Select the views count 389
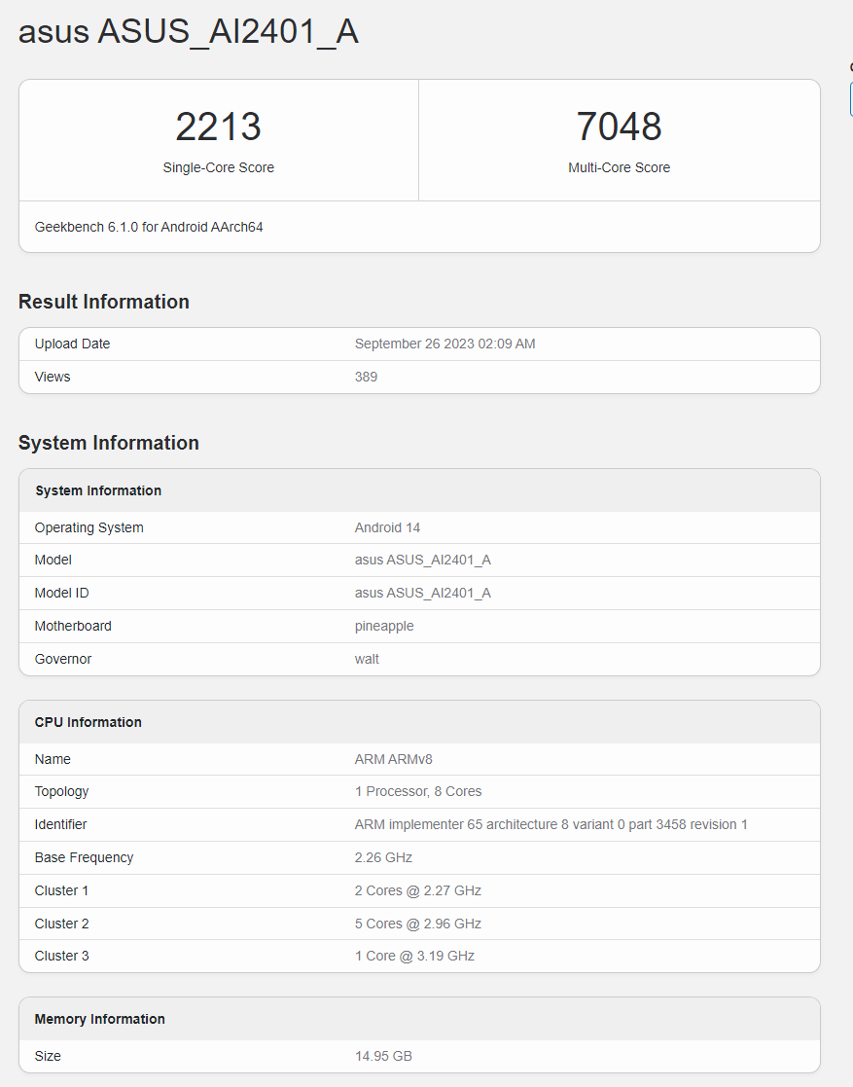Screen dimensions: 853x1087 [x=366, y=378]
